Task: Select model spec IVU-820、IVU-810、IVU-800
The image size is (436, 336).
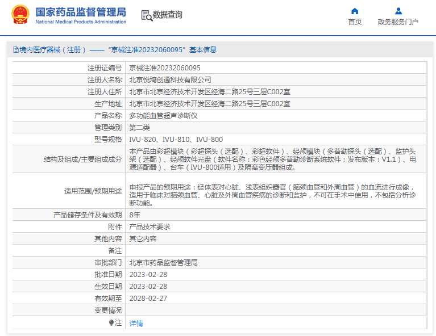Action: click(176, 140)
